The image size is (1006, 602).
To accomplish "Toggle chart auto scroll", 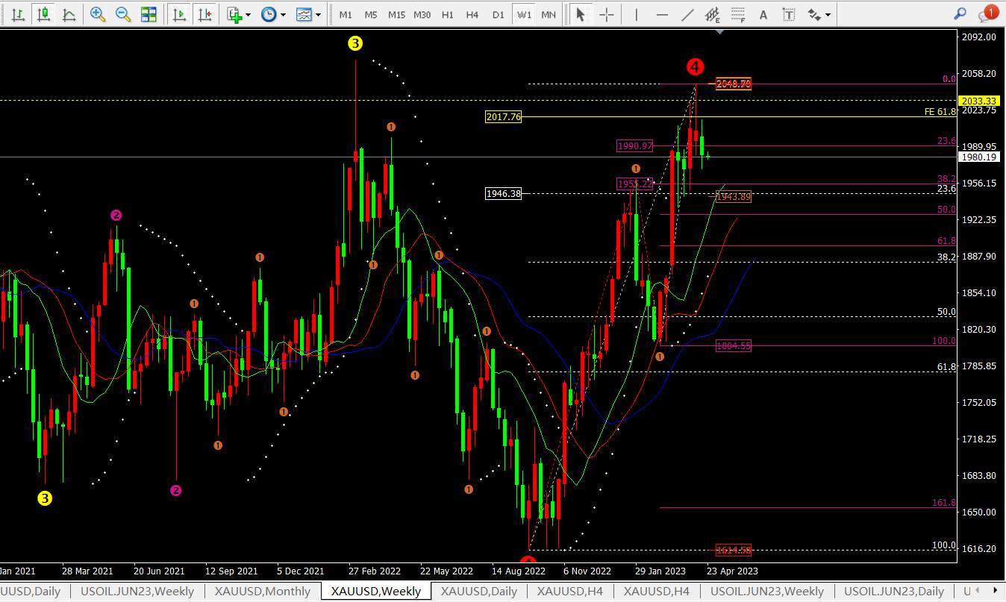I will click(179, 14).
